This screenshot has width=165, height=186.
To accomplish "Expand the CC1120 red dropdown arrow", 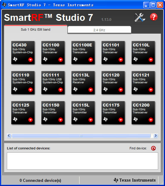I will (x=121, y=90).
